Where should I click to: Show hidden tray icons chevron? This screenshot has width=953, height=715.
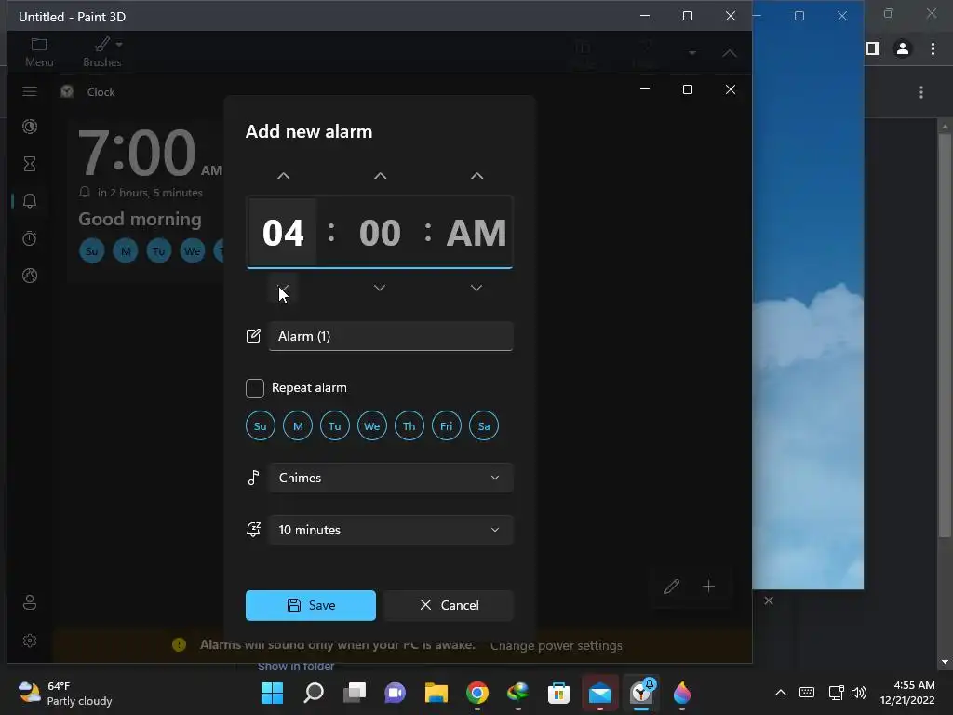point(781,693)
